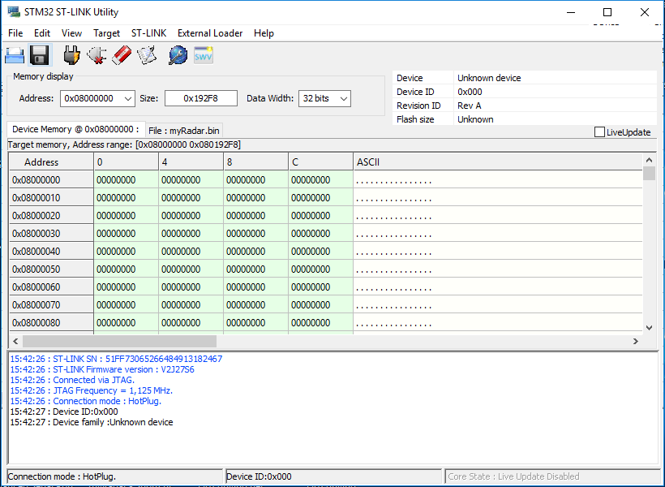Screen dimensions: 665x487
Task: Click the memory table vertical scrollbar up arrow
Action: [x=649, y=160]
